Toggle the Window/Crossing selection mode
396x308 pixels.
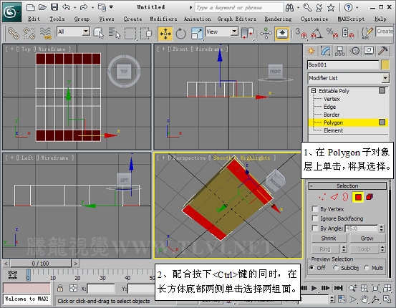point(146,34)
